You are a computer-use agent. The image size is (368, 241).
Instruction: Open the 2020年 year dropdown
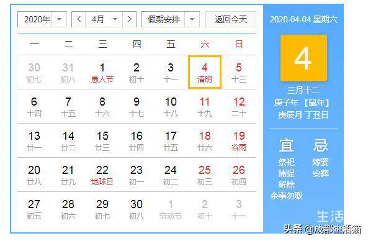click(x=42, y=19)
